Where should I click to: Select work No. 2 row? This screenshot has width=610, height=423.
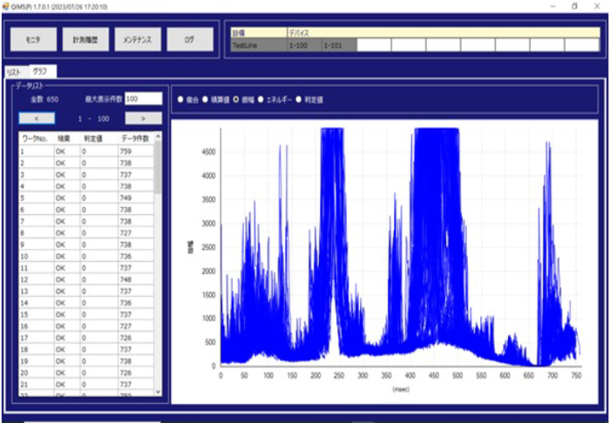(87, 163)
